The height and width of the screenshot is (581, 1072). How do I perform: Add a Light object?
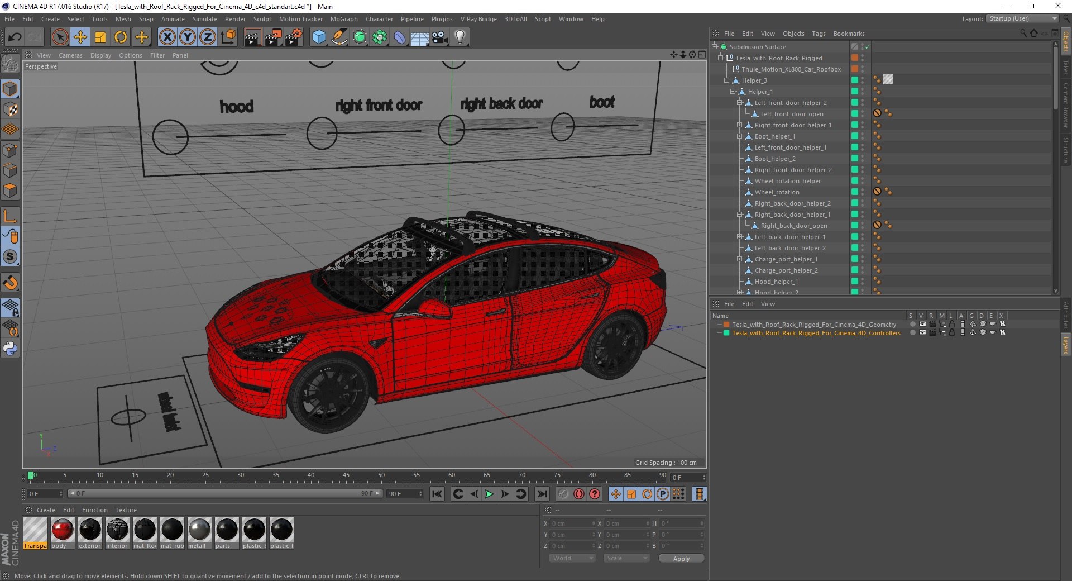coord(460,37)
